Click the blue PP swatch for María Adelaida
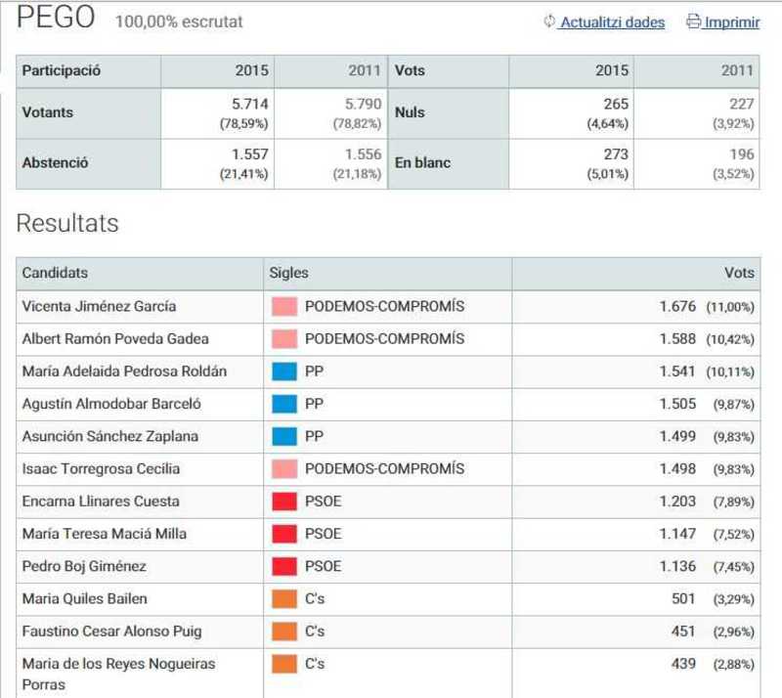This screenshot has height=698, width=782. tap(284, 371)
